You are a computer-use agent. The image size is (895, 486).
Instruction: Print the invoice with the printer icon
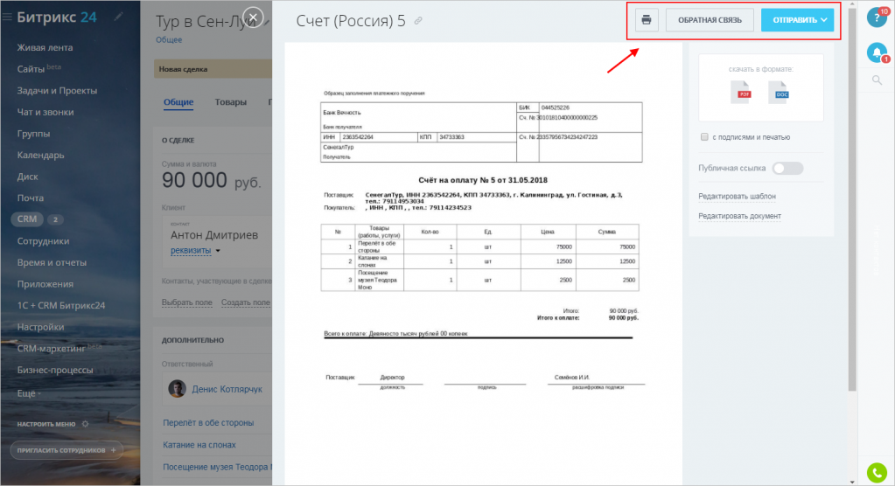tap(647, 20)
